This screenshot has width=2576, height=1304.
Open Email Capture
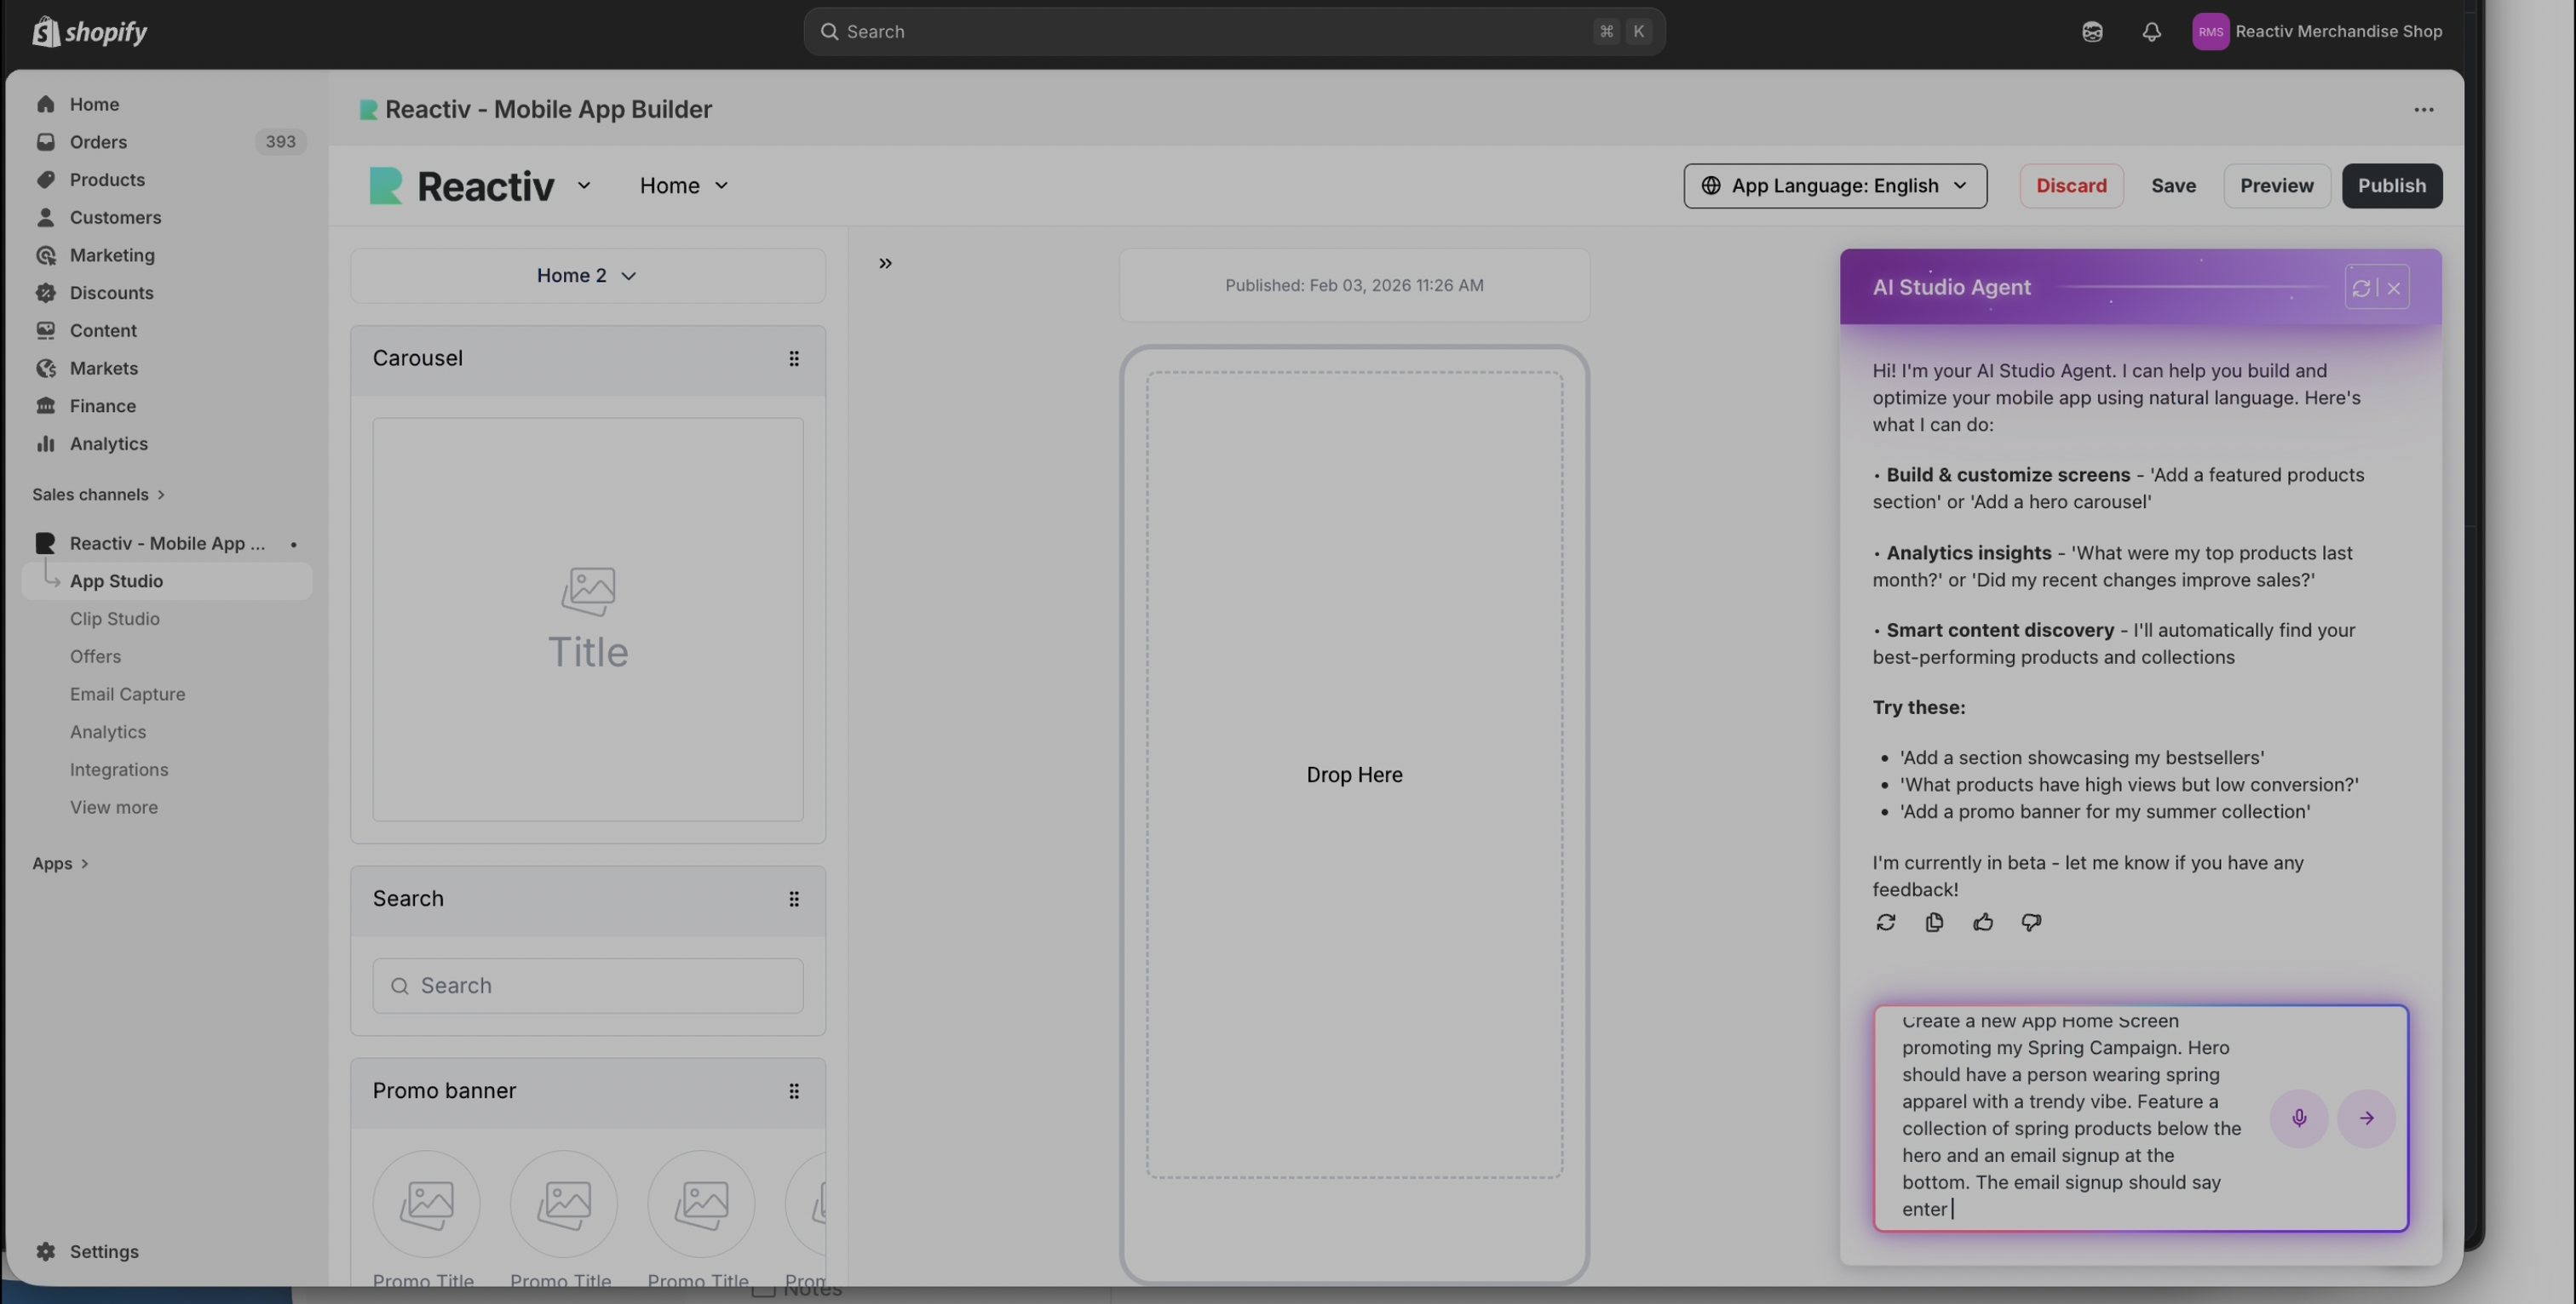pyautogui.click(x=127, y=695)
